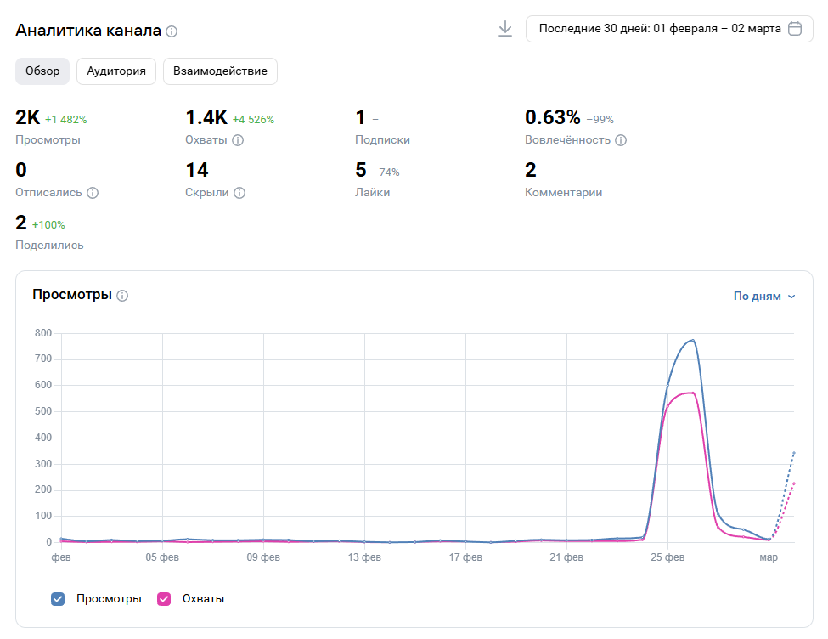
Task: Click the 1.4K Охваты metric value
Action: coord(206,118)
